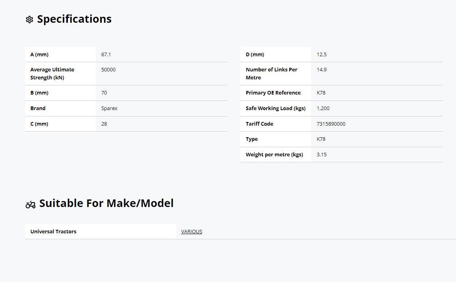The image size is (456, 282).
Task: Select the Primary OE Reference value K78
Action: (321, 93)
